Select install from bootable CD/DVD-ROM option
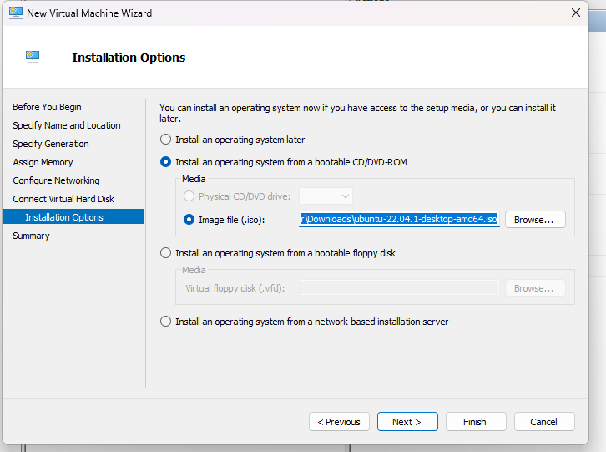The height and width of the screenshot is (452, 606). [165, 162]
